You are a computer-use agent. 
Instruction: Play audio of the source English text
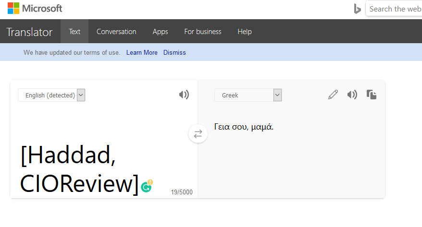(184, 95)
